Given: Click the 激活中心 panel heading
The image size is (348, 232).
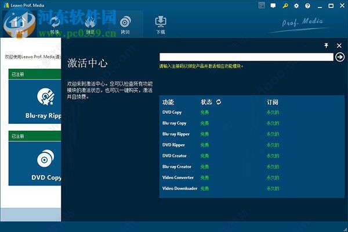Looking at the screenshot, I should (88, 63).
